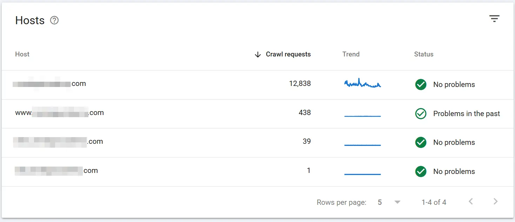The height and width of the screenshot is (222, 515).
Task: Open the blurred host with 39 crawl requests
Action: tap(58, 142)
